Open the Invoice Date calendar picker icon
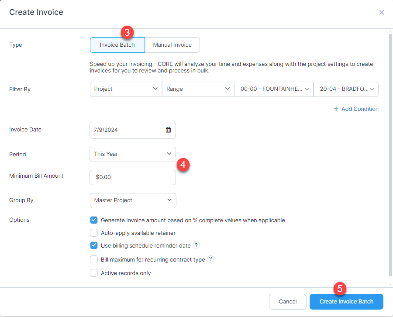The image size is (393, 317). [168, 130]
